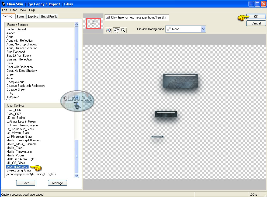Viewport: 267px width, 197px height.
Task: Click the 100% zoom status indicator
Action: pyautogui.click(x=253, y=195)
